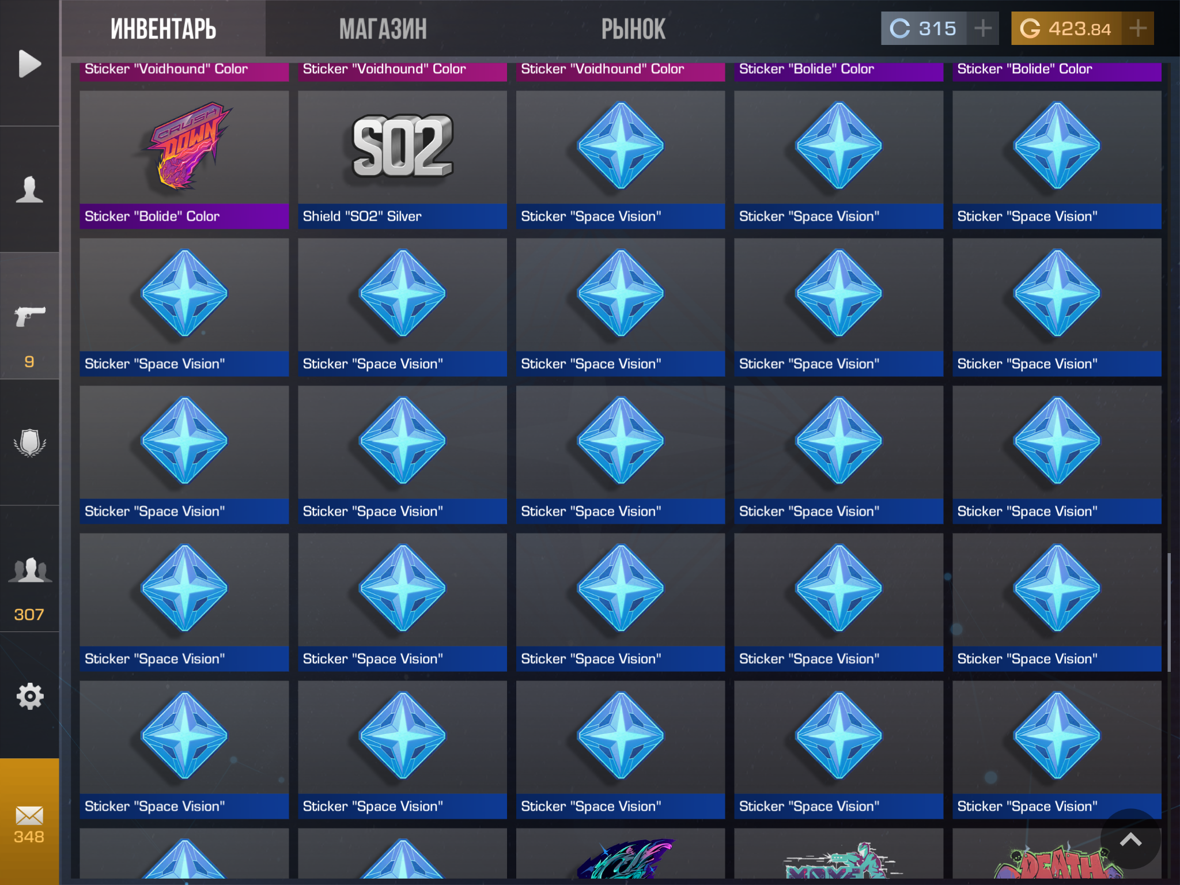
Task: Click the gold balance showing 423.84
Action: 1066,28
